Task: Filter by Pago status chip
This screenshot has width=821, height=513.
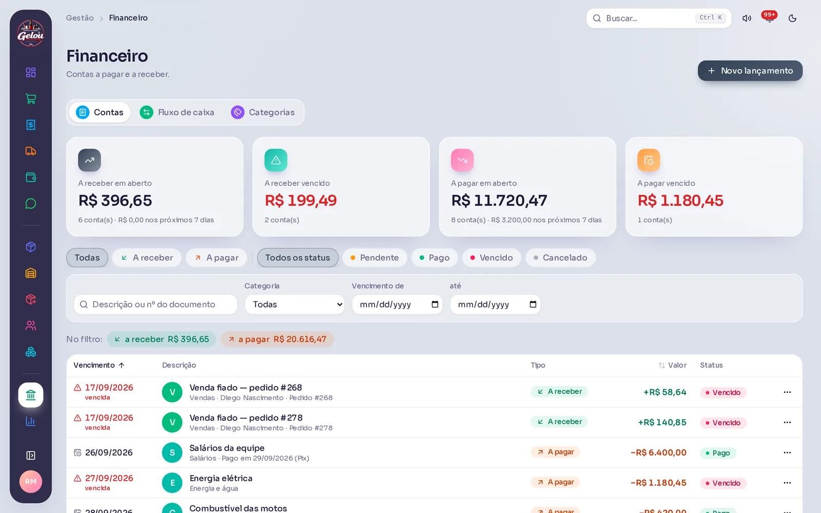Action: 435,258
